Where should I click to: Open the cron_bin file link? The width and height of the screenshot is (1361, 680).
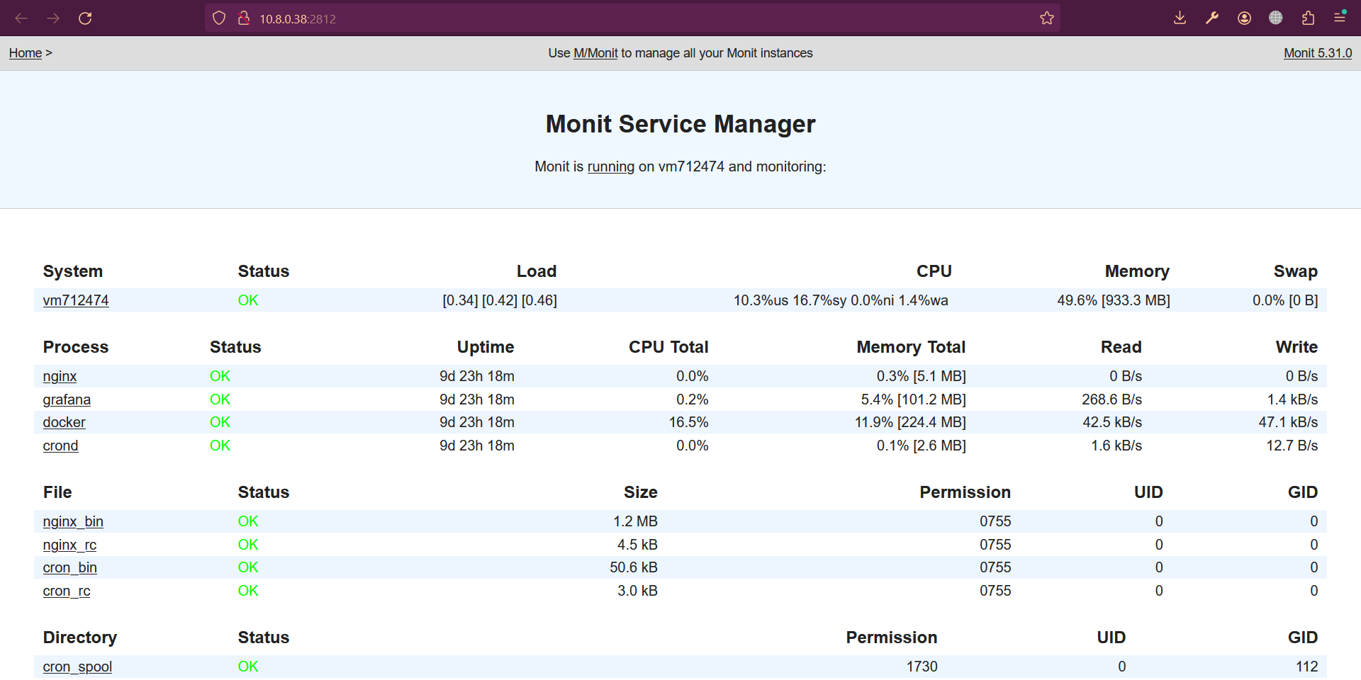coord(69,567)
